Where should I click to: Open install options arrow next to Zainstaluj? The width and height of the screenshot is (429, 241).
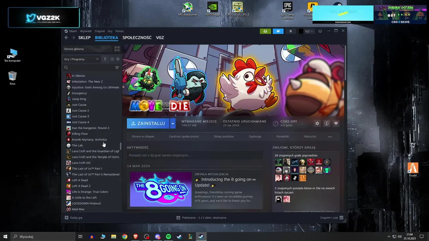[173, 124]
